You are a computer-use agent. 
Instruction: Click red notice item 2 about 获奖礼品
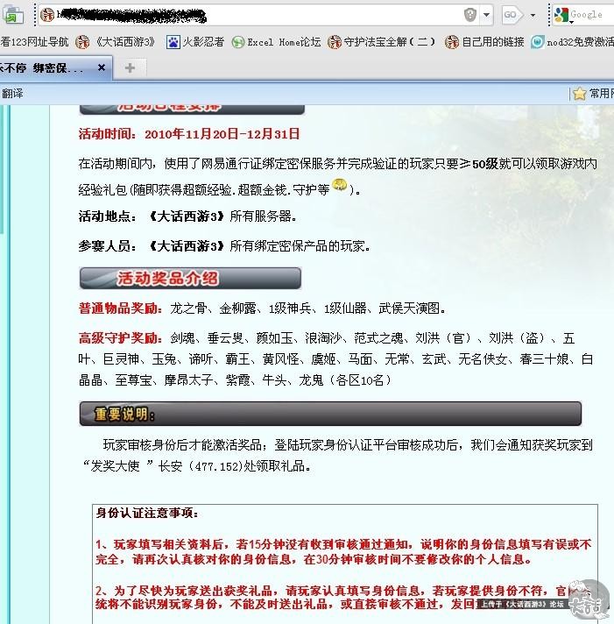(343, 598)
